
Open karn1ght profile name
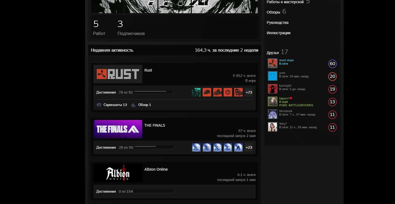pos(285,86)
